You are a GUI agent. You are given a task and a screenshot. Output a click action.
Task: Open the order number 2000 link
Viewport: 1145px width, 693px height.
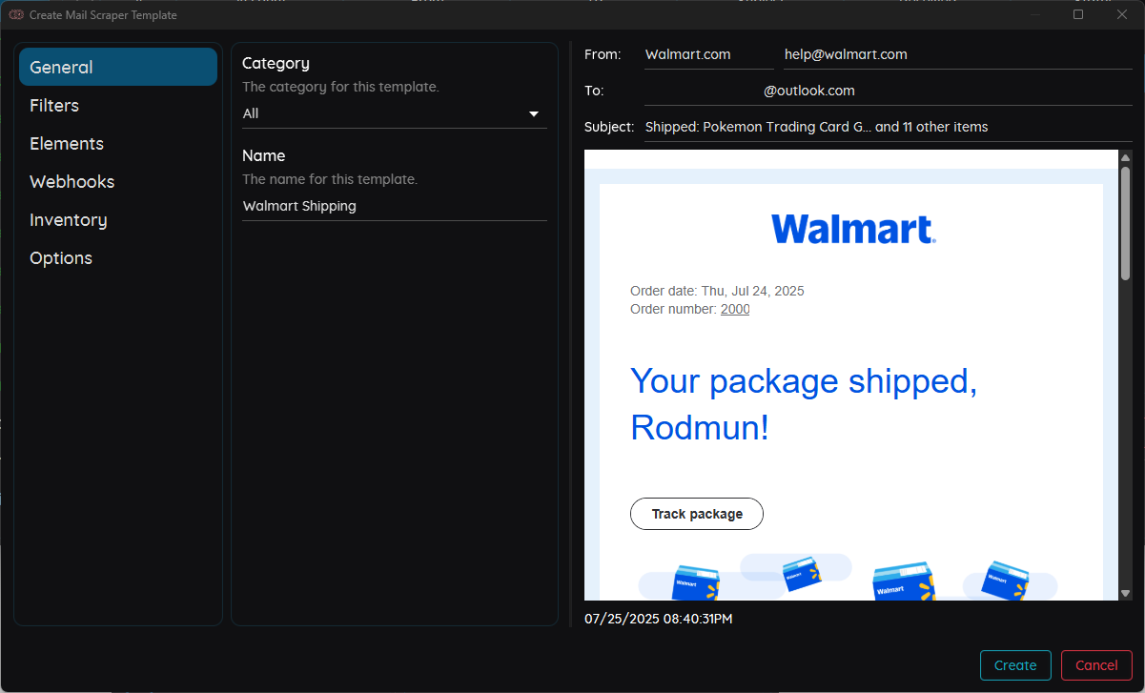735,310
